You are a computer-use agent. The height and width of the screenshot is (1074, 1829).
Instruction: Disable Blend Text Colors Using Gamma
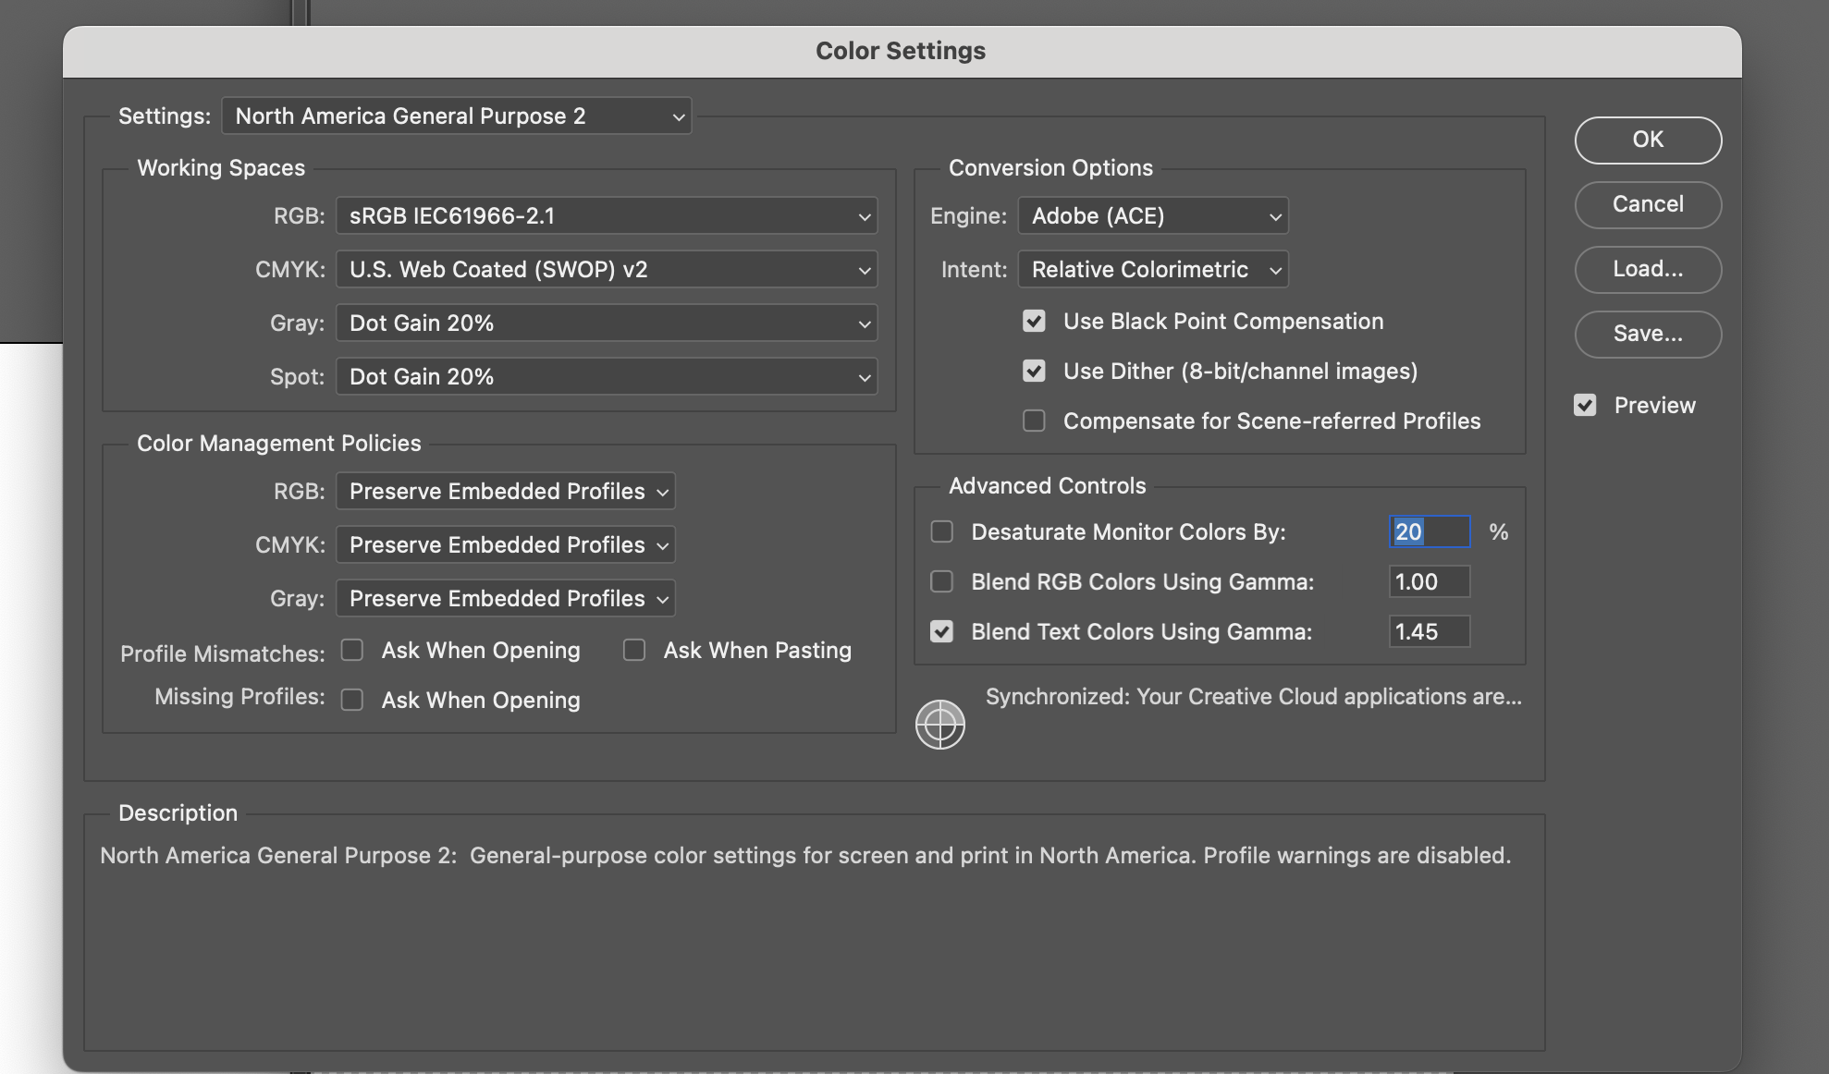pyautogui.click(x=940, y=629)
